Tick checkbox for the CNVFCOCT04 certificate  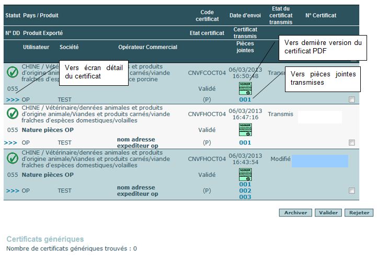coord(352,99)
